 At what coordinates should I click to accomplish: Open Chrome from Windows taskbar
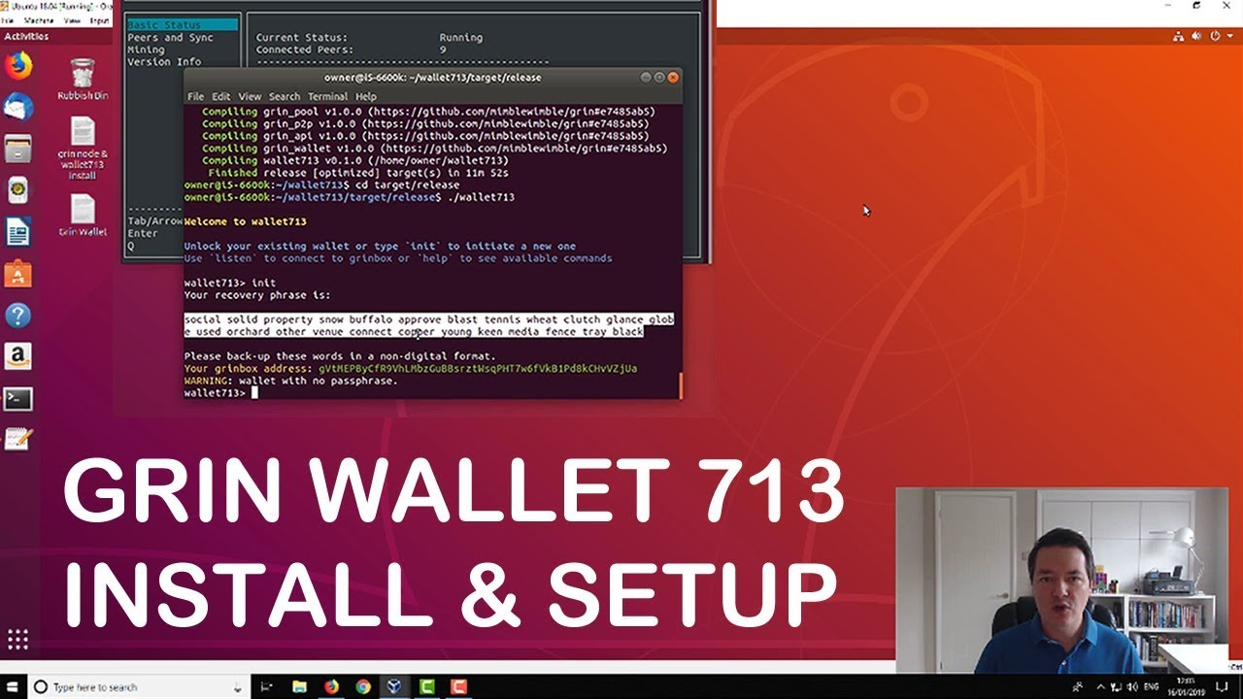click(x=363, y=687)
